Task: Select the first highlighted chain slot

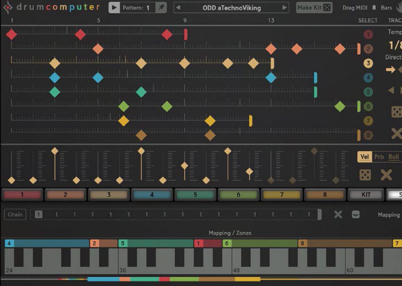Action: coord(38,214)
